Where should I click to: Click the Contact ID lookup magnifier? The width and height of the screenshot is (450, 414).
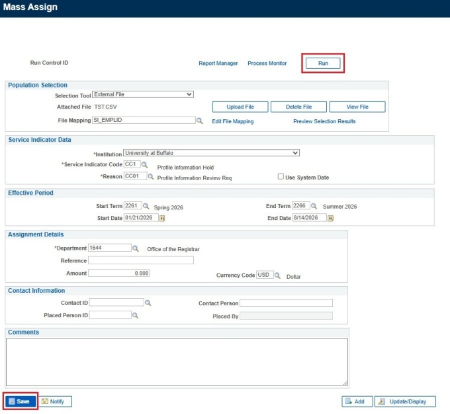(x=148, y=303)
